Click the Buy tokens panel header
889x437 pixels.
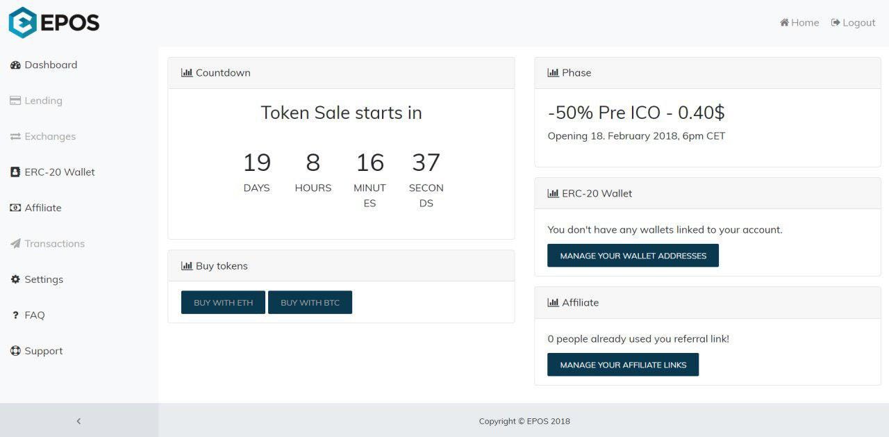221,265
